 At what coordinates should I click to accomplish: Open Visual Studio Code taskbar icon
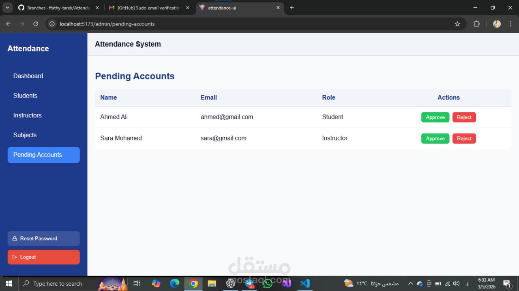(x=305, y=284)
